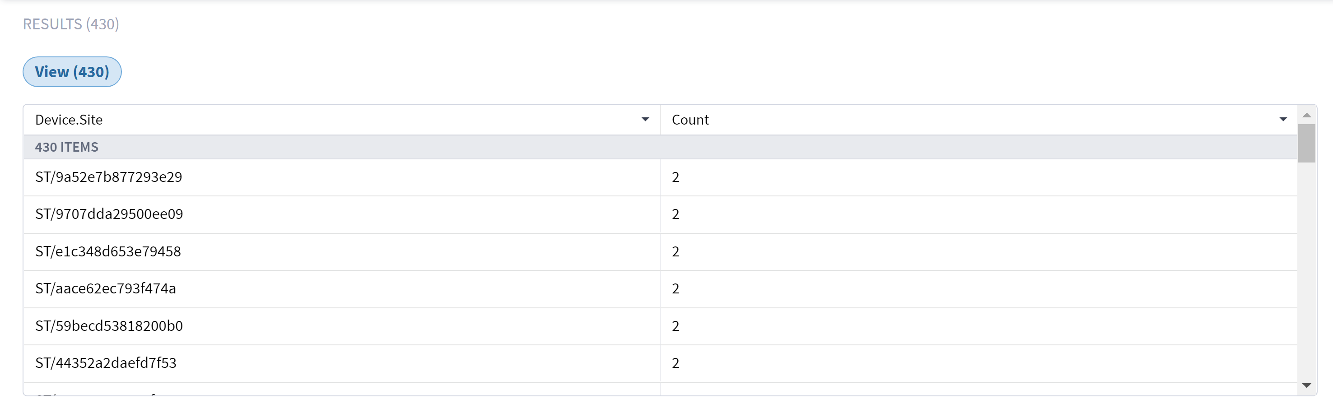Select the RESULTS (430) heading
The height and width of the screenshot is (404, 1333).
[x=71, y=24]
